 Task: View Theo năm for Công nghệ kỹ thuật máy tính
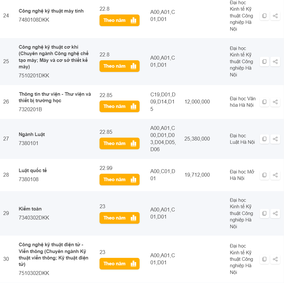pyautogui.click(x=119, y=20)
